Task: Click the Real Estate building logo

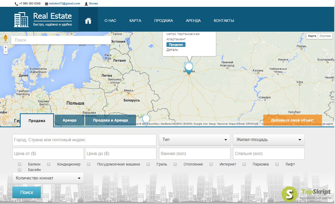Action: click(x=21, y=20)
